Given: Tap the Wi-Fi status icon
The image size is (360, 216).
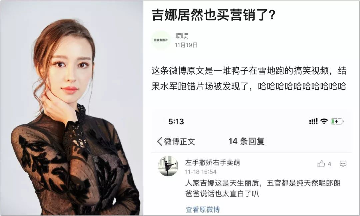Looking at the screenshot, I should 324,121.
